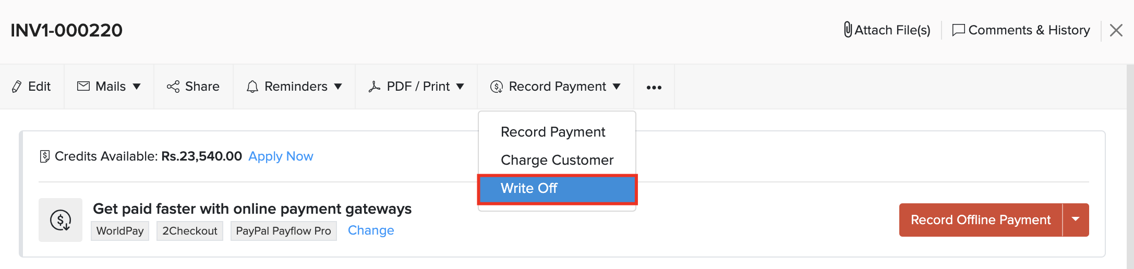
Task: Click the Share icon
Action: (x=173, y=87)
